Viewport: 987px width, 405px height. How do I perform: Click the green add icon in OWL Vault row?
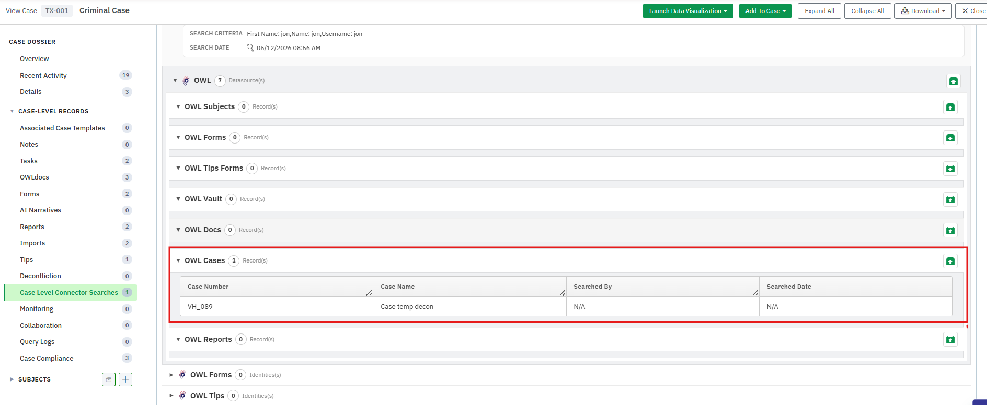pyautogui.click(x=950, y=199)
